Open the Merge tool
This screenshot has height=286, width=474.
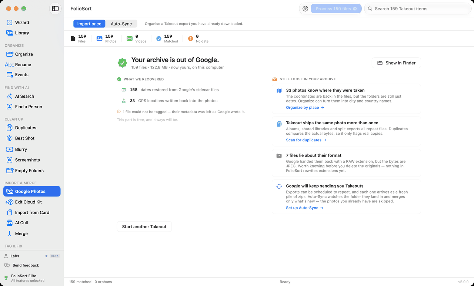(x=32, y=233)
